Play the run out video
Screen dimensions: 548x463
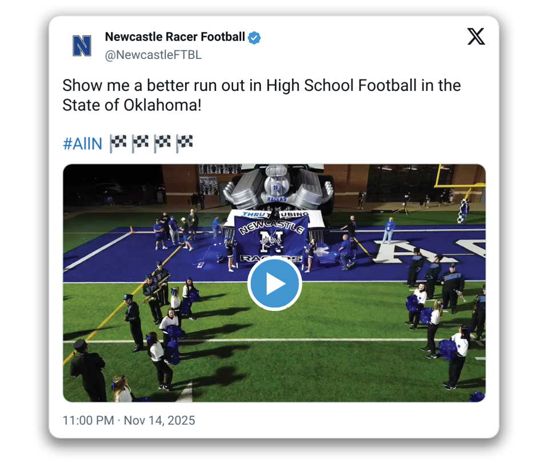[x=274, y=284]
